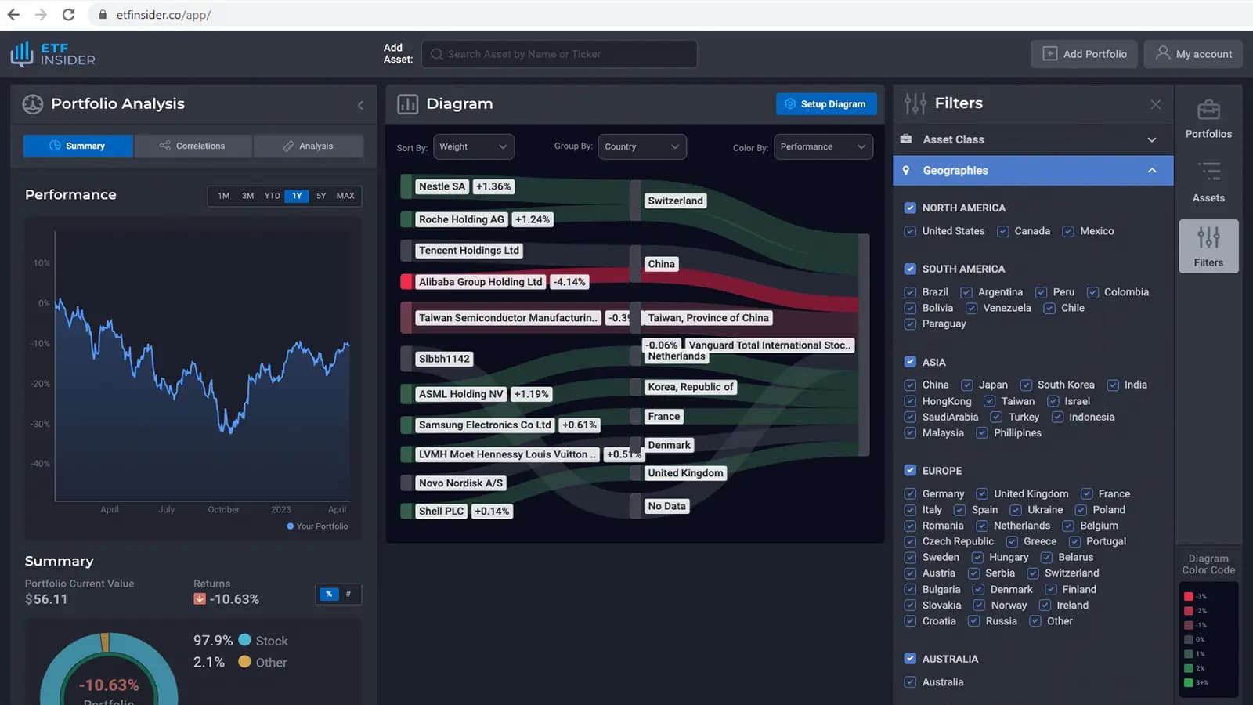Image resolution: width=1253 pixels, height=705 pixels.
Task: Toggle the NORTH AMERICA region checkbox
Action: (910, 208)
